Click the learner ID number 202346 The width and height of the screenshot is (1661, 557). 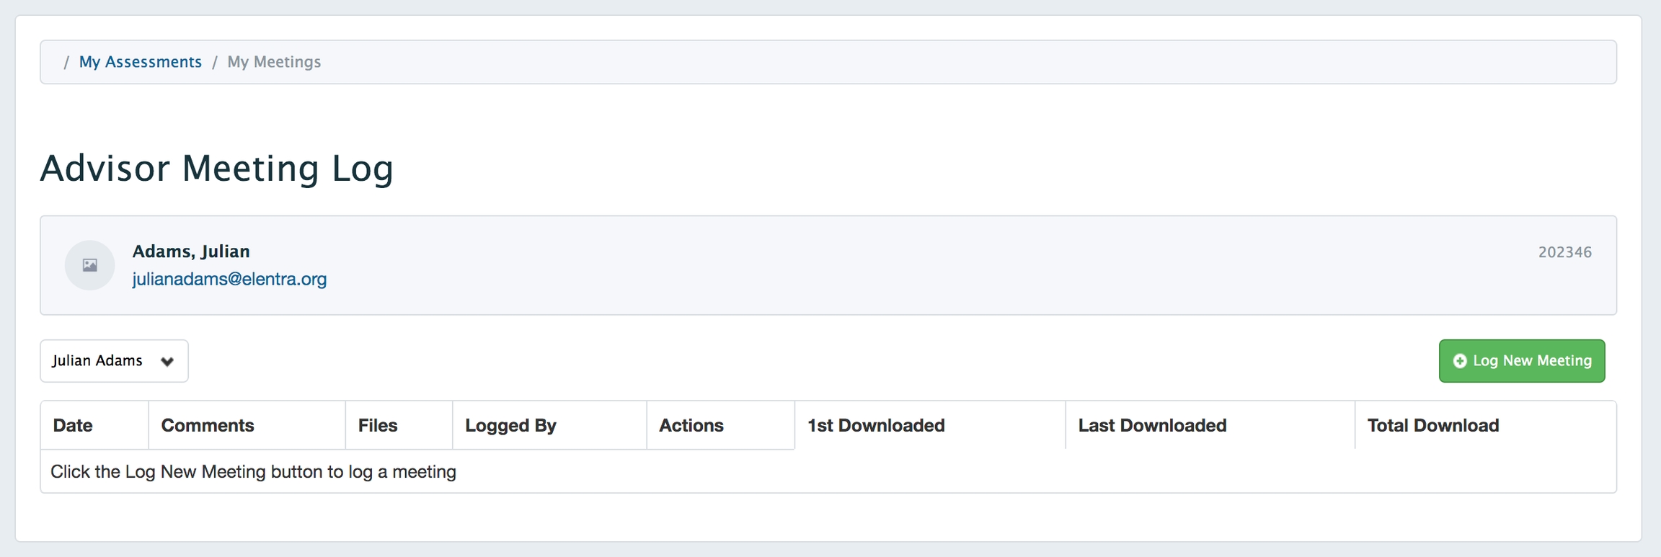coord(1564,252)
